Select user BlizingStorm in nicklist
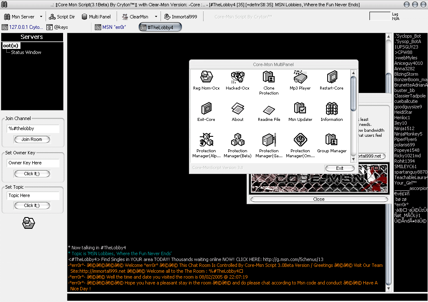The height and width of the screenshot is (302, 428). (406, 74)
